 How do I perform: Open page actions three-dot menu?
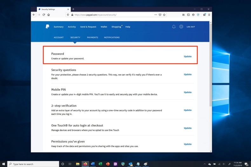pos(156,15)
